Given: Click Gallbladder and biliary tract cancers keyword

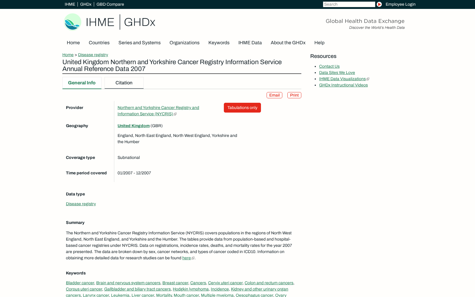Looking at the screenshot, I should click(137, 289).
